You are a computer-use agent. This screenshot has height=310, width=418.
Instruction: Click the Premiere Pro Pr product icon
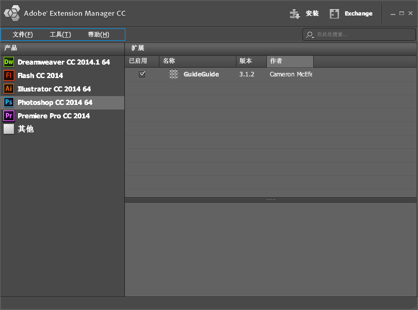9,116
